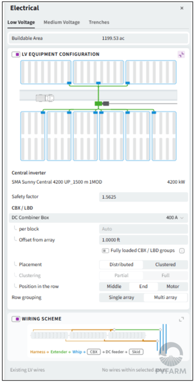
Task: Expand the wiring scheme diagram
Action: (181, 319)
